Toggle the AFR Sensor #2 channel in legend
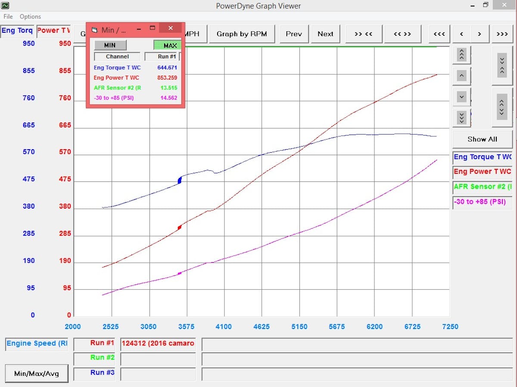This screenshot has width=517, height=387. click(482, 187)
